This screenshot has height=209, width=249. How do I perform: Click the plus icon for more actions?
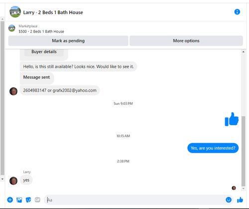[10, 200]
